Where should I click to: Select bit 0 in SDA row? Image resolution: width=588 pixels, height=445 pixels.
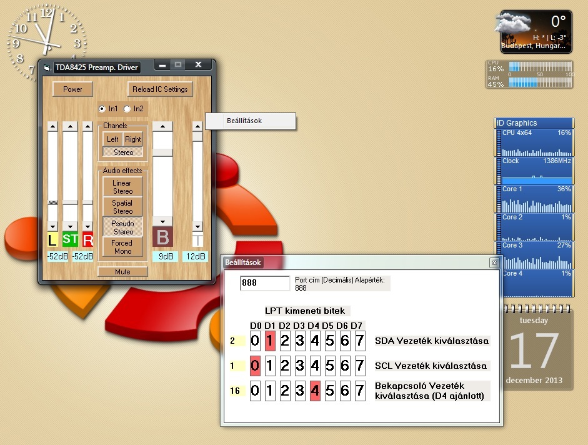pyautogui.click(x=255, y=341)
